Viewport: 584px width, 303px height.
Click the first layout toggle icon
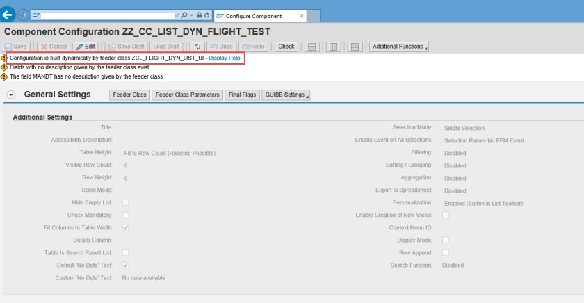[312, 47]
